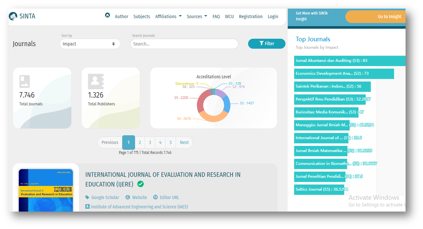Viewport: 423px width, 229px height.
Task: Go to pagination page 2
Action: pos(140,142)
